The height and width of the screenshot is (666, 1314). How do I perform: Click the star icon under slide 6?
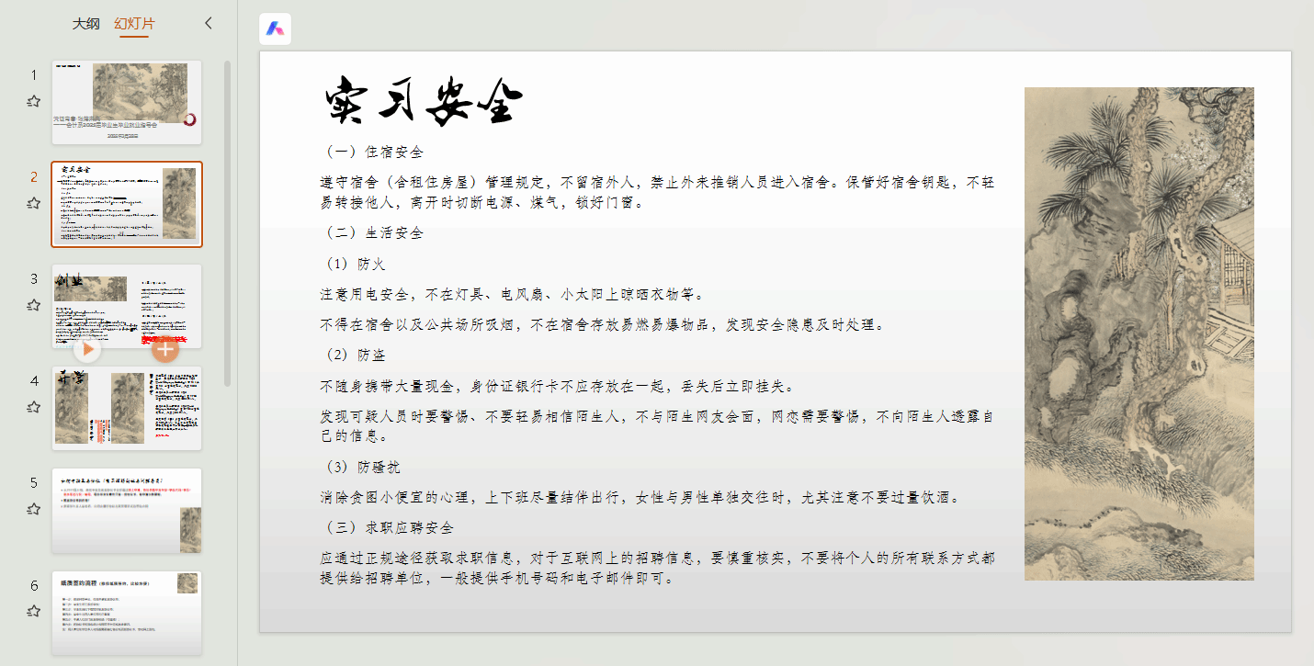[34, 611]
